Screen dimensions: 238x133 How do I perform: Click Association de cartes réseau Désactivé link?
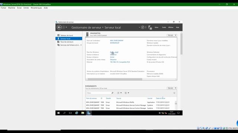point(113,59)
